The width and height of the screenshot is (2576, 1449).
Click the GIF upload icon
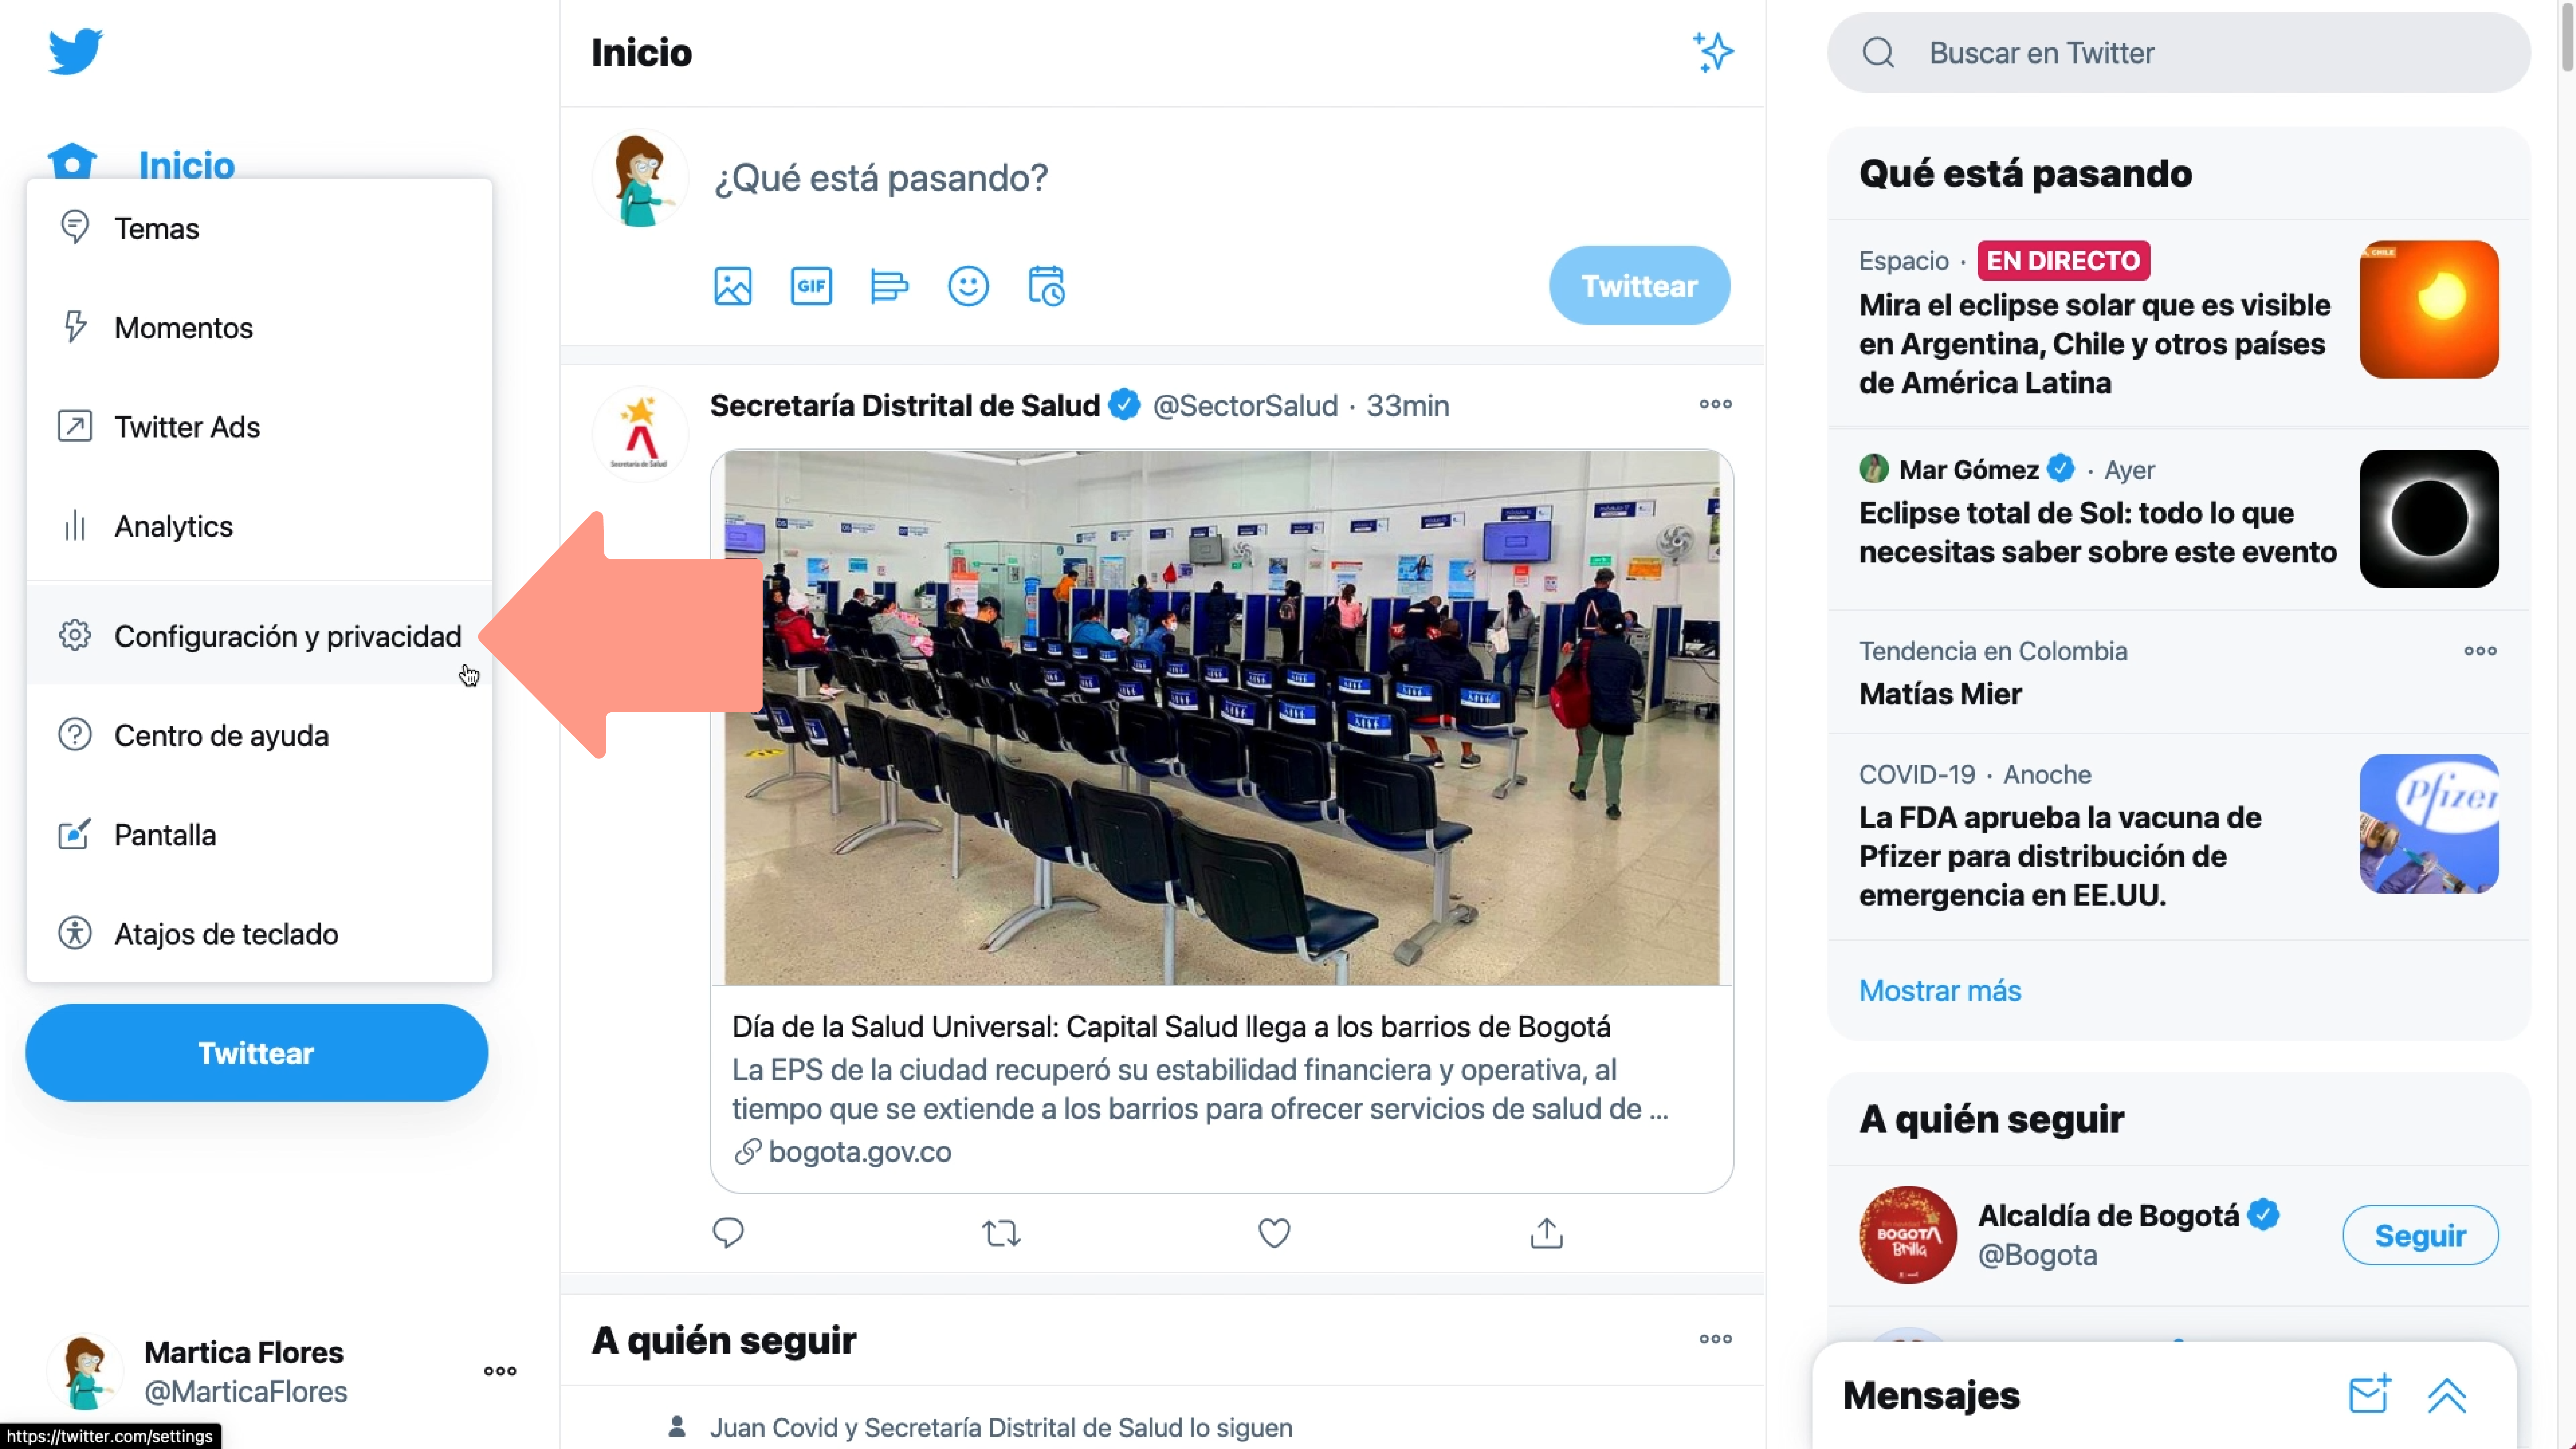click(810, 285)
